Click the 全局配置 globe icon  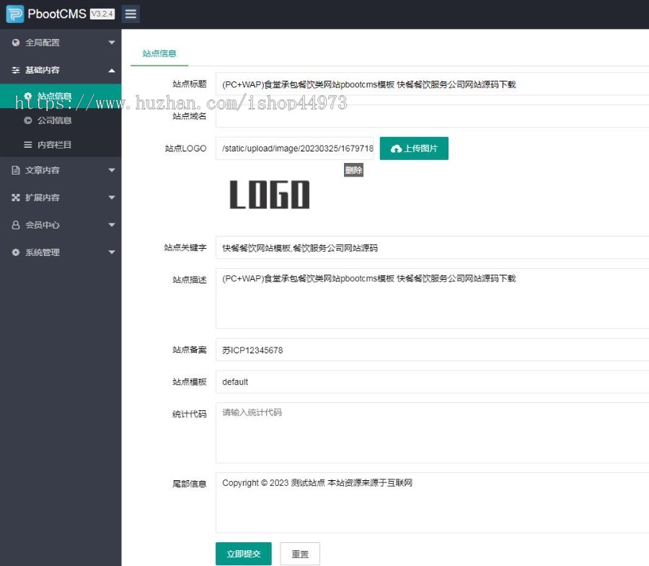pos(16,43)
